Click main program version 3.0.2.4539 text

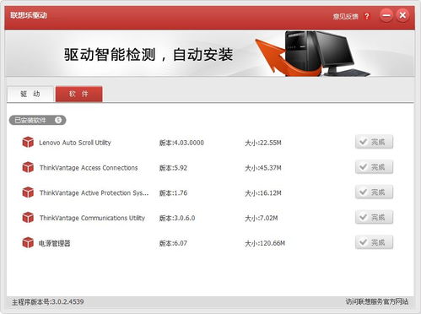click(48, 302)
